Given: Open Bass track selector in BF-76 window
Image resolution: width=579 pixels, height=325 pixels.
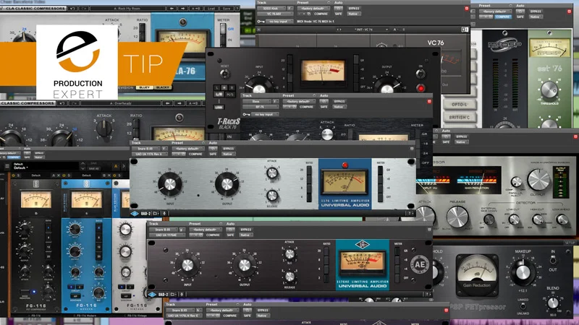Looking at the screenshot, I should 256,101.
